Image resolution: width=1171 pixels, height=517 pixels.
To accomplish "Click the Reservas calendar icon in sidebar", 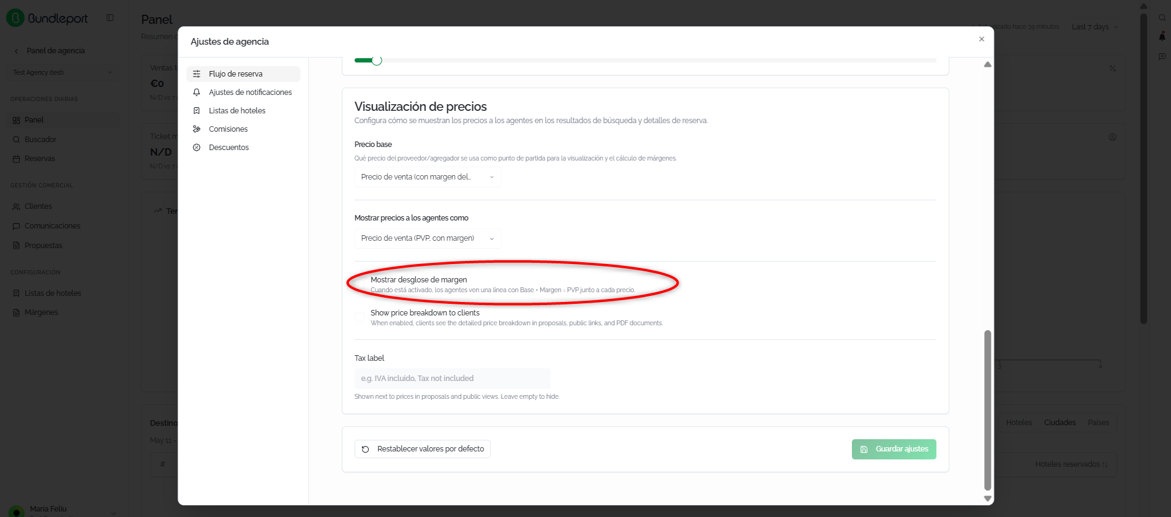I will coord(17,159).
